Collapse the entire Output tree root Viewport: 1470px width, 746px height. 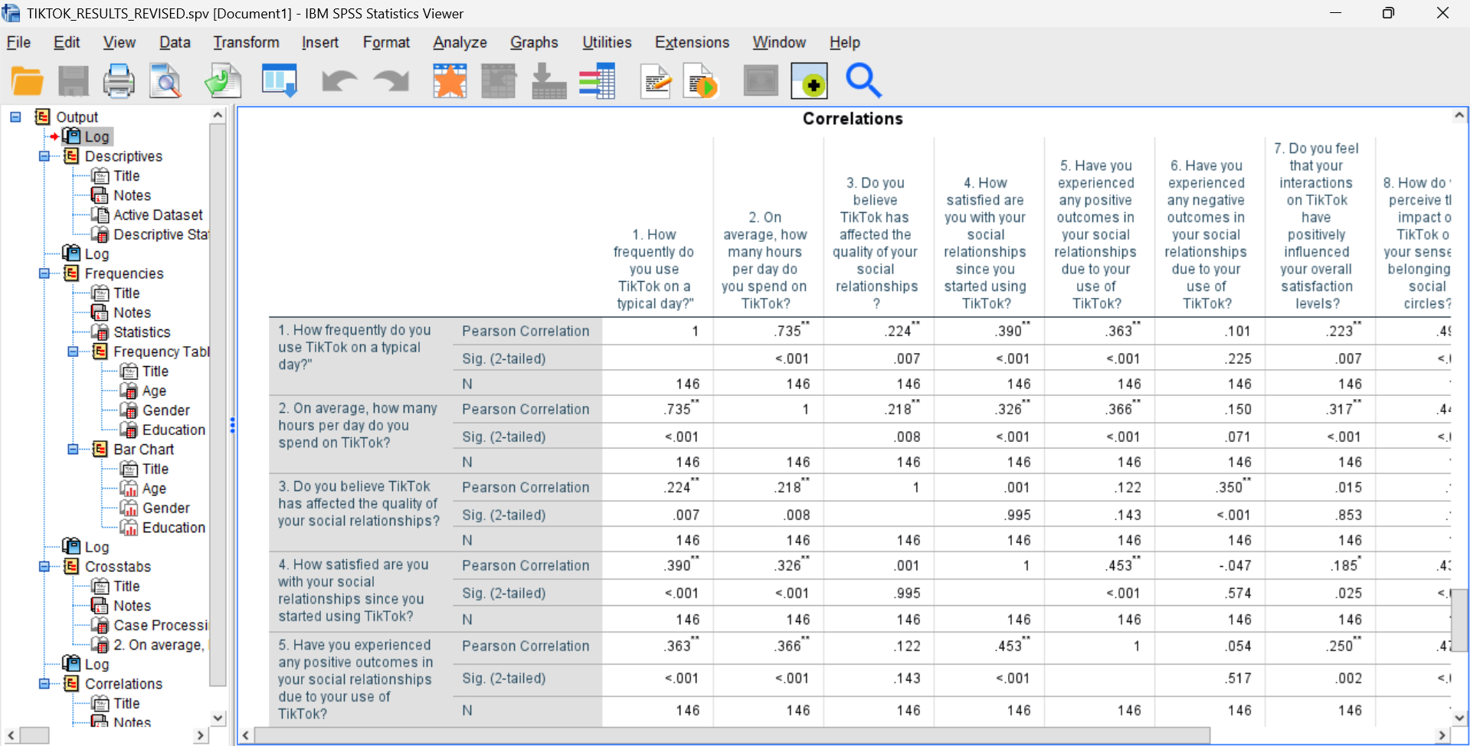(x=15, y=116)
